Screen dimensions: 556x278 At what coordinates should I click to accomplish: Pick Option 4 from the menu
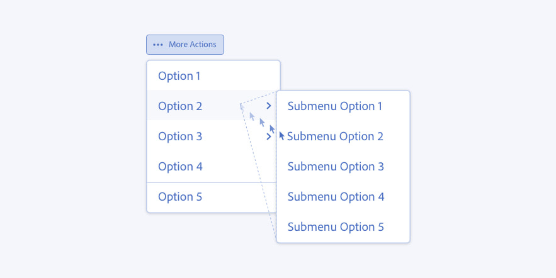180,167
